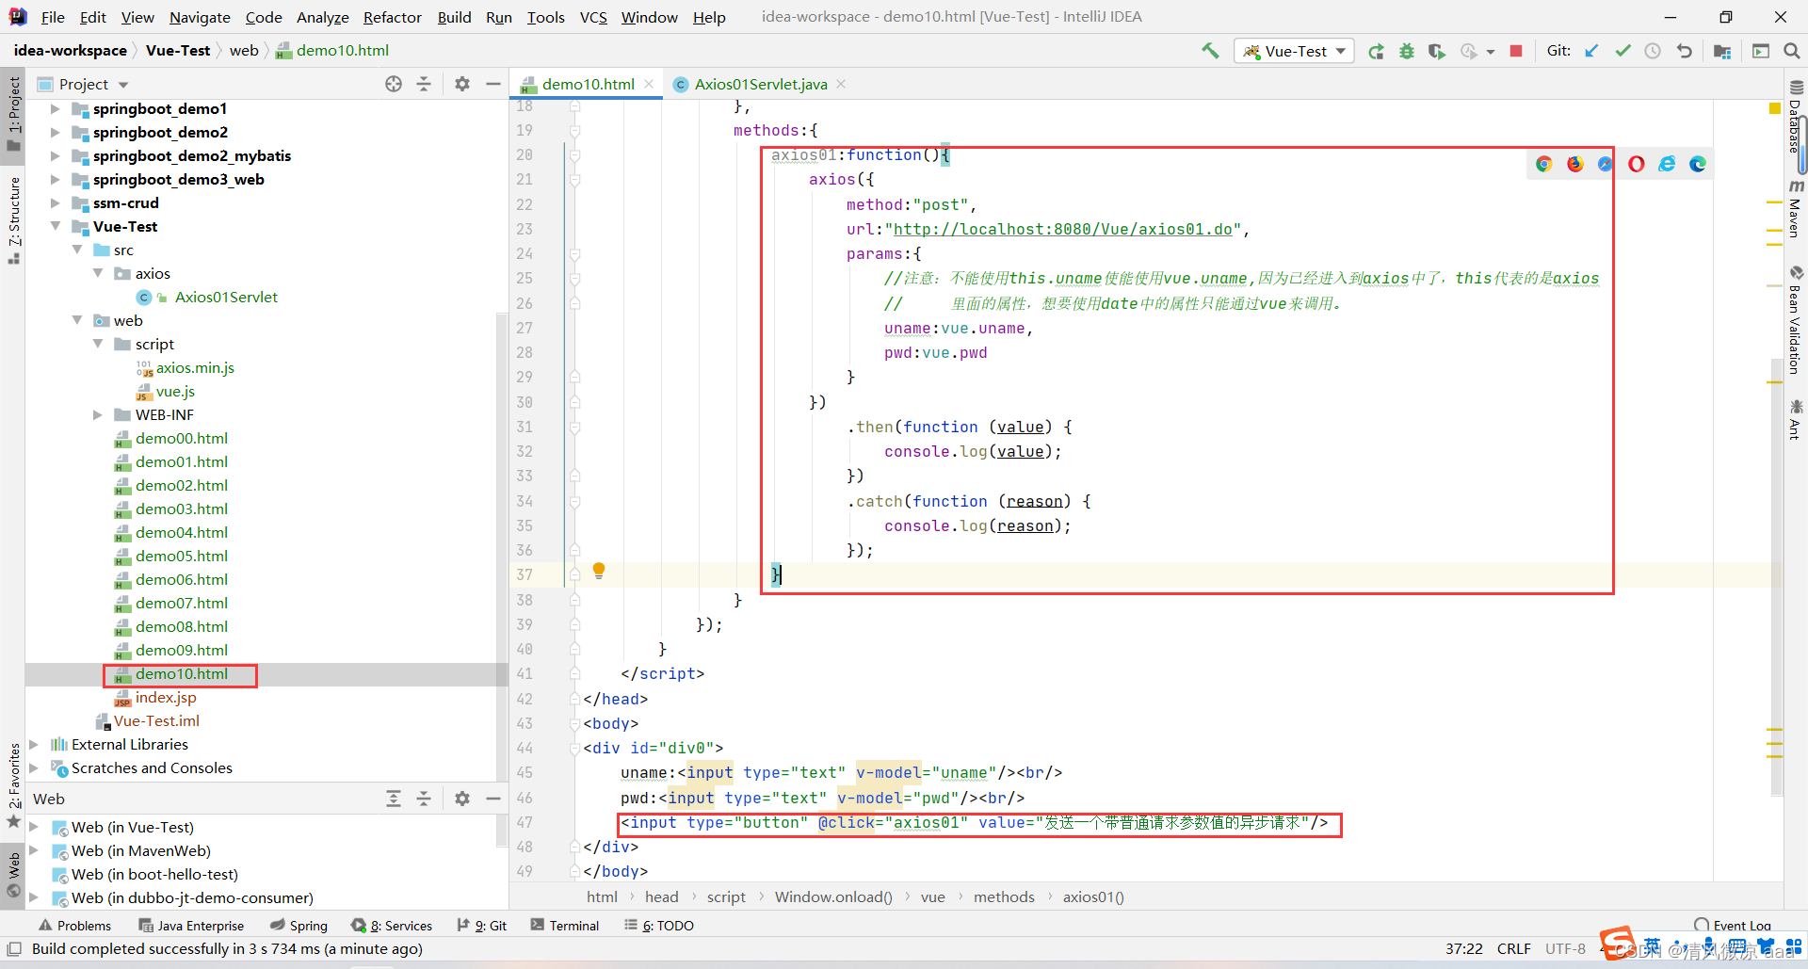Click the Build project hammer icon
Viewport: 1808px width, 969px height.
(1210, 51)
